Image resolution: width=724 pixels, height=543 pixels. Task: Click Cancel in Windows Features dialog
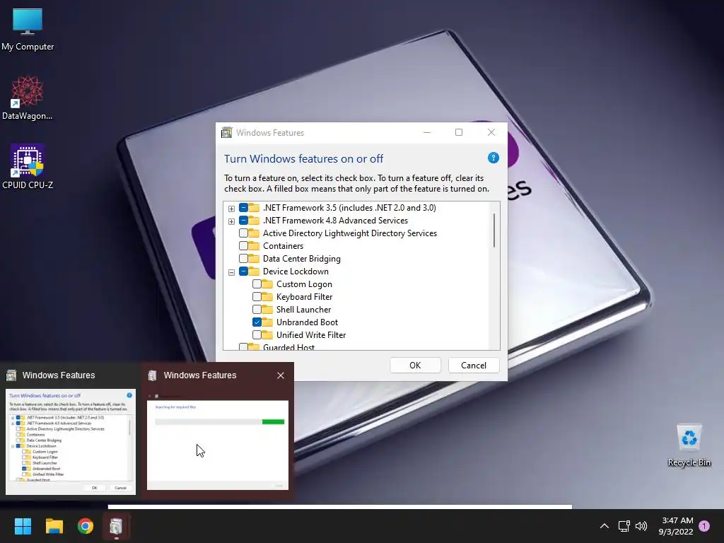[473, 366]
